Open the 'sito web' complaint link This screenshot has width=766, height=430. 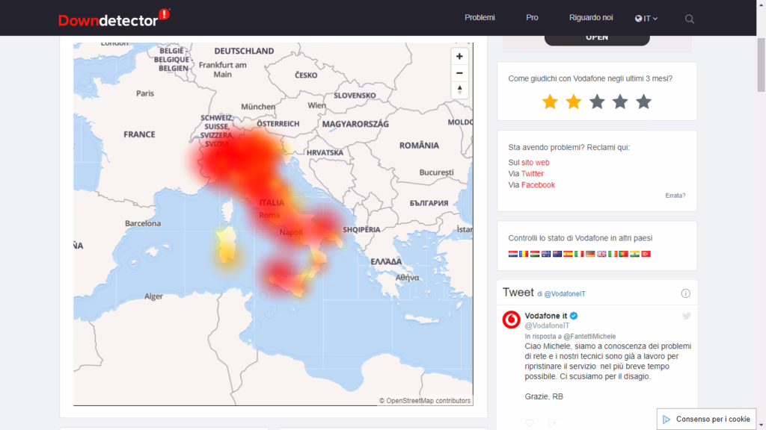[x=536, y=162]
